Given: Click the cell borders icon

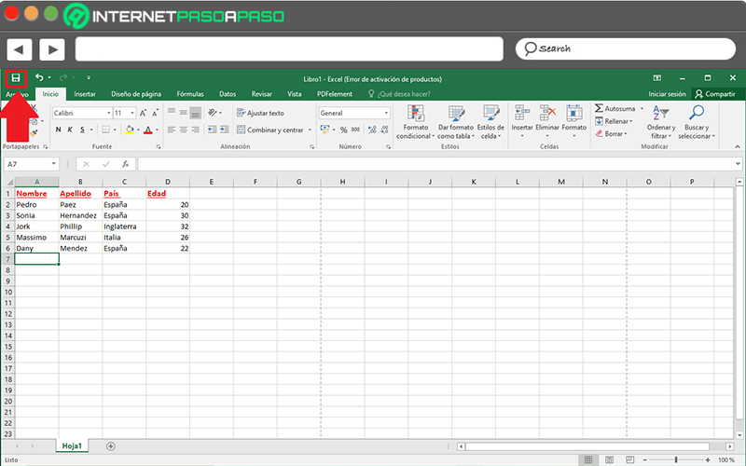Looking at the screenshot, I should coord(105,130).
